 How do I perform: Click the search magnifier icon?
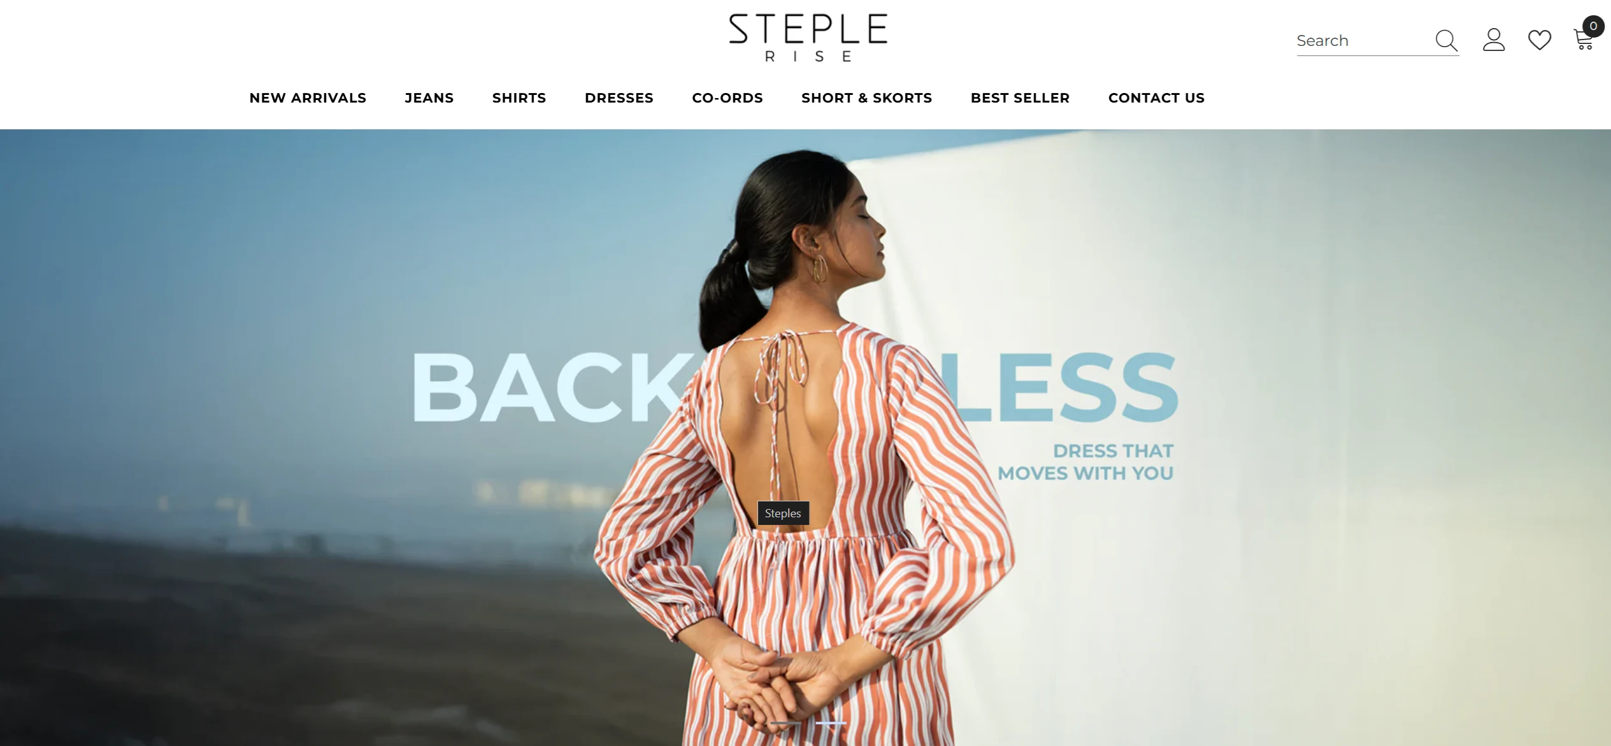coord(1446,40)
